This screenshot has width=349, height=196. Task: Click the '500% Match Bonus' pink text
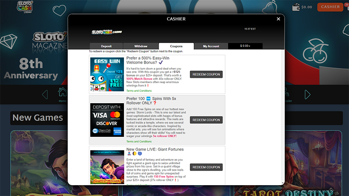[x=139, y=79]
